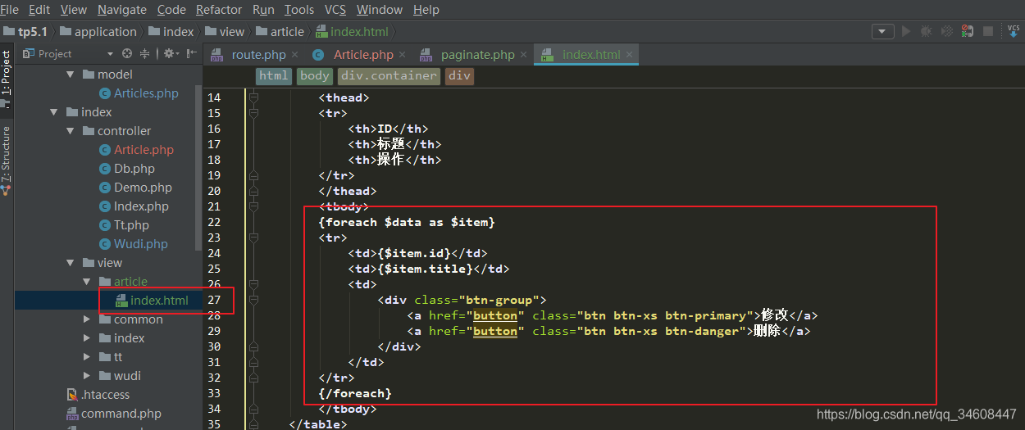Click the Debug bug icon in toolbar
The image size is (1025, 430).
click(926, 31)
